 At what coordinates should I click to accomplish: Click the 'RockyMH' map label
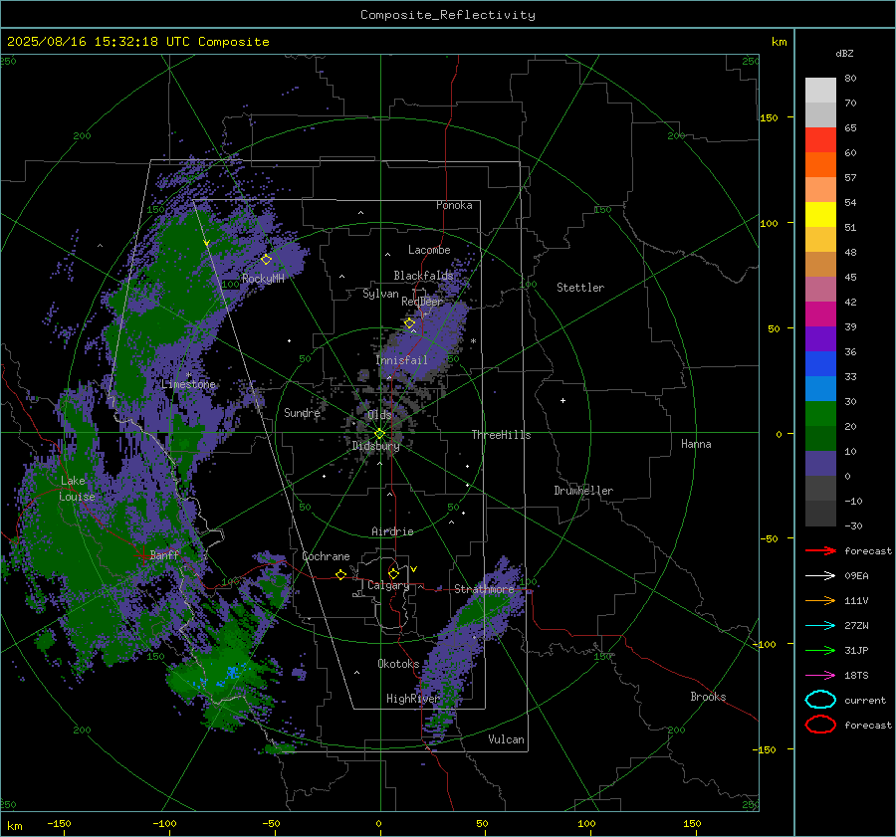[263, 279]
